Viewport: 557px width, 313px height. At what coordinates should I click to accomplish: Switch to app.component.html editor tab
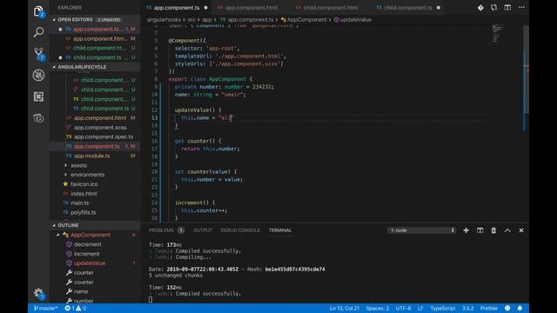click(x=252, y=8)
